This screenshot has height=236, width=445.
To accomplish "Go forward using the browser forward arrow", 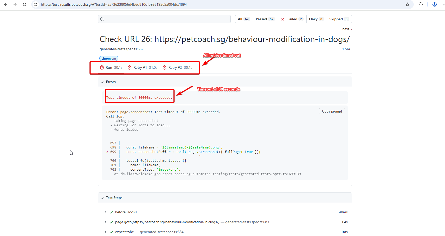I will (x=15, y=4).
